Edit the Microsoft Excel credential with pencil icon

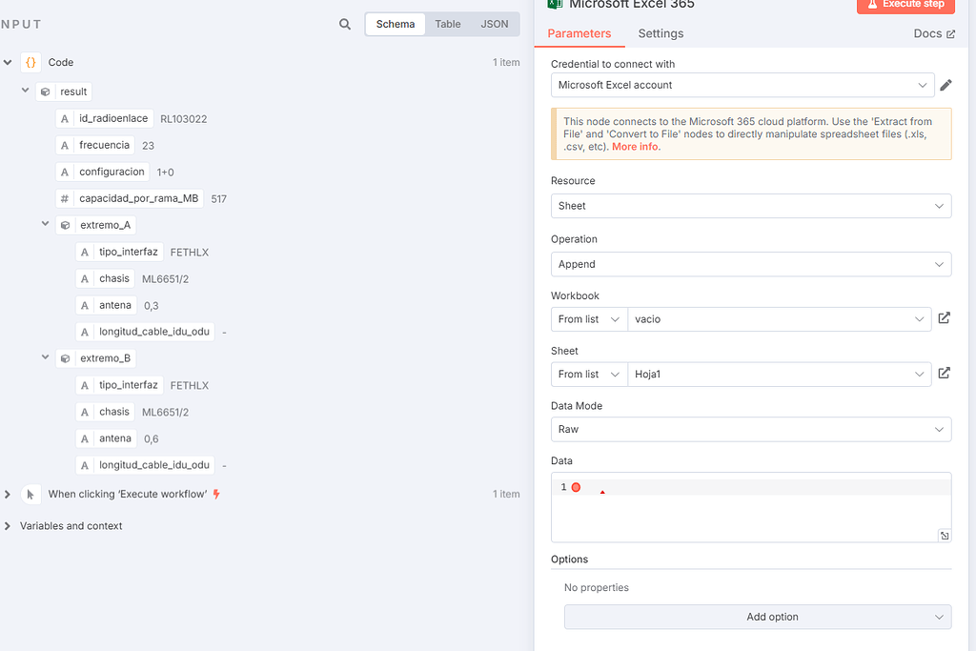tap(945, 86)
